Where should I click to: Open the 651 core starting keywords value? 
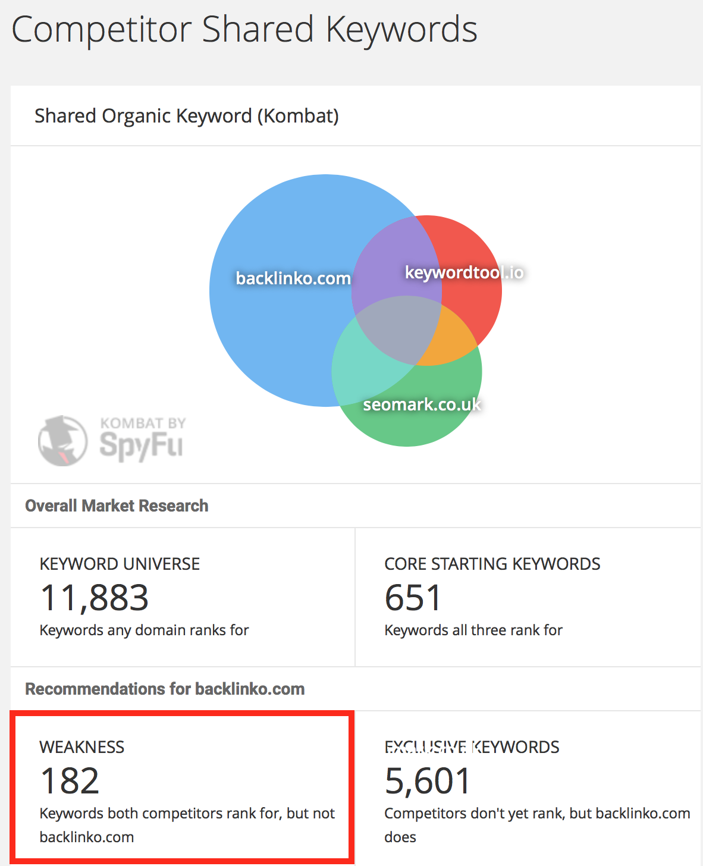(413, 597)
